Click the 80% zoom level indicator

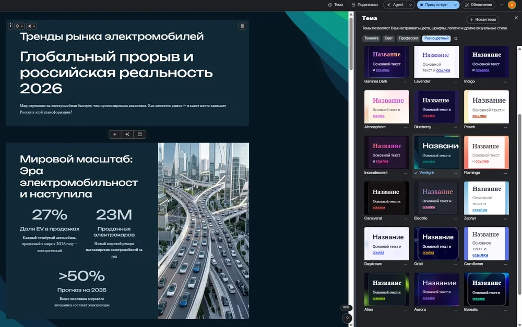[x=346, y=307]
